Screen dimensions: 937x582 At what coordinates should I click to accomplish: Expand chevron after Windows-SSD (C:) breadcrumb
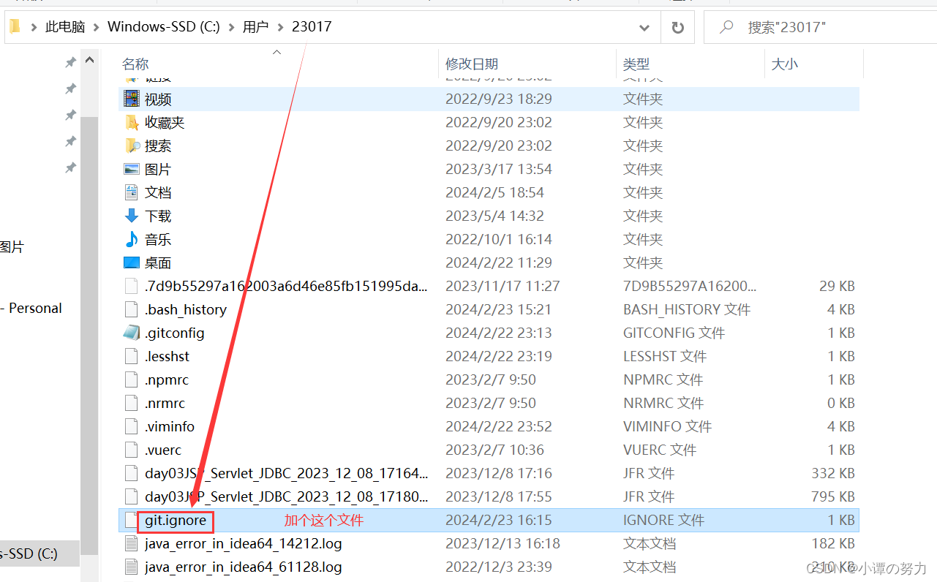(232, 27)
